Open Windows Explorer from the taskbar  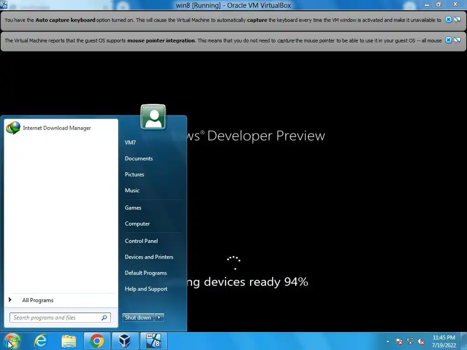[69, 341]
